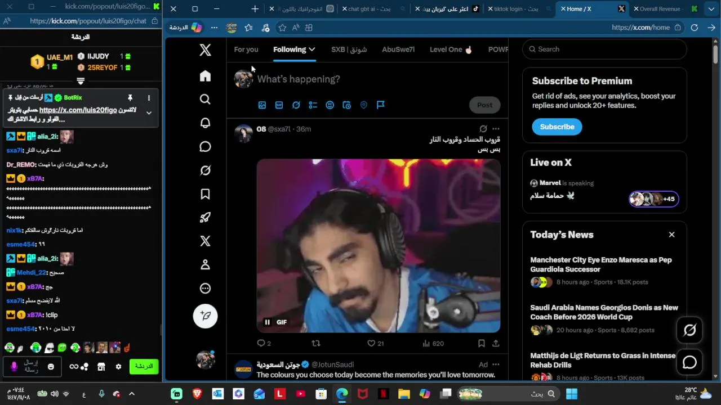
Task: Open Chat bubble icon in X sidebar
Action: click(x=205, y=147)
